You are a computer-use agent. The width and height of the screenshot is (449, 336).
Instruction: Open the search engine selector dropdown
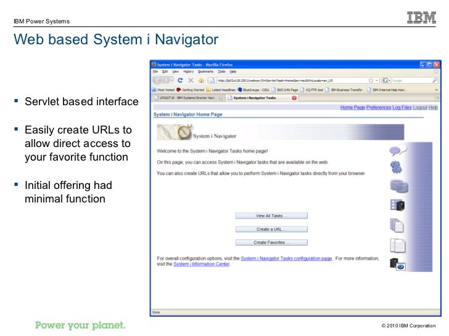pos(389,81)
